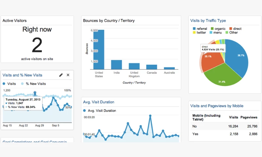Click the pencil edit icon on Visits widget
This screenshot has height=157, width=262.
[61, 75]
